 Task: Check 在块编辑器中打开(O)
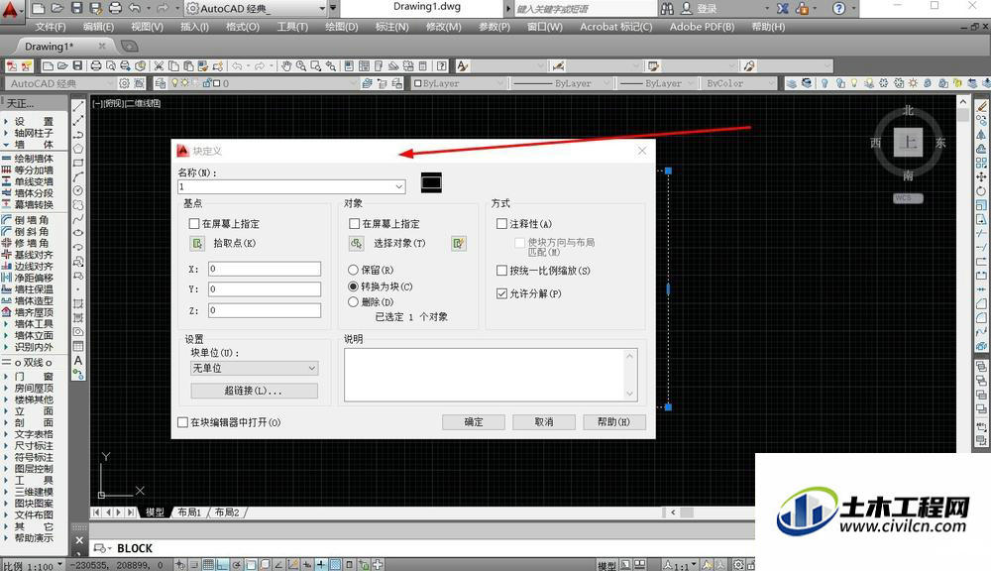pyautogui.click(x=182, y=422)
